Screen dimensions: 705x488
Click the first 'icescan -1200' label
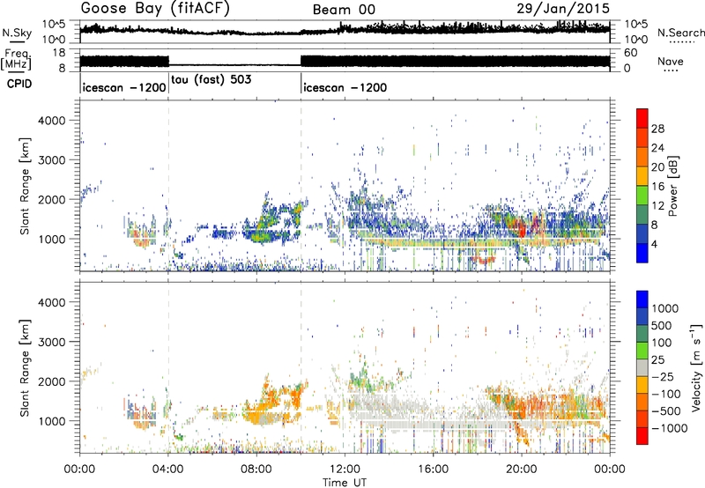pos(124,87)
